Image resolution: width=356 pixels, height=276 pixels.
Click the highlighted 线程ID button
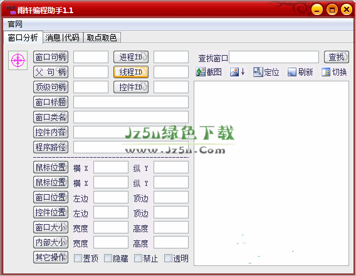(131, 72)
